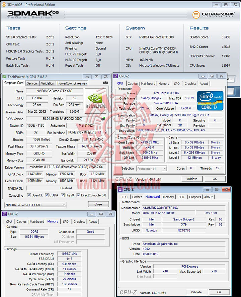Image resolution: width=241 pixels, height=297 pixels.
Task: Click the RAMPAGE IV EXTREME model field
Action: click(x=168, y=213)
